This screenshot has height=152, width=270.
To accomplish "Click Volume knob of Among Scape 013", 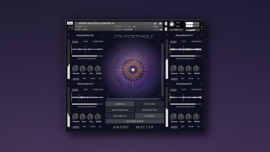I will [x=76, y=117].
